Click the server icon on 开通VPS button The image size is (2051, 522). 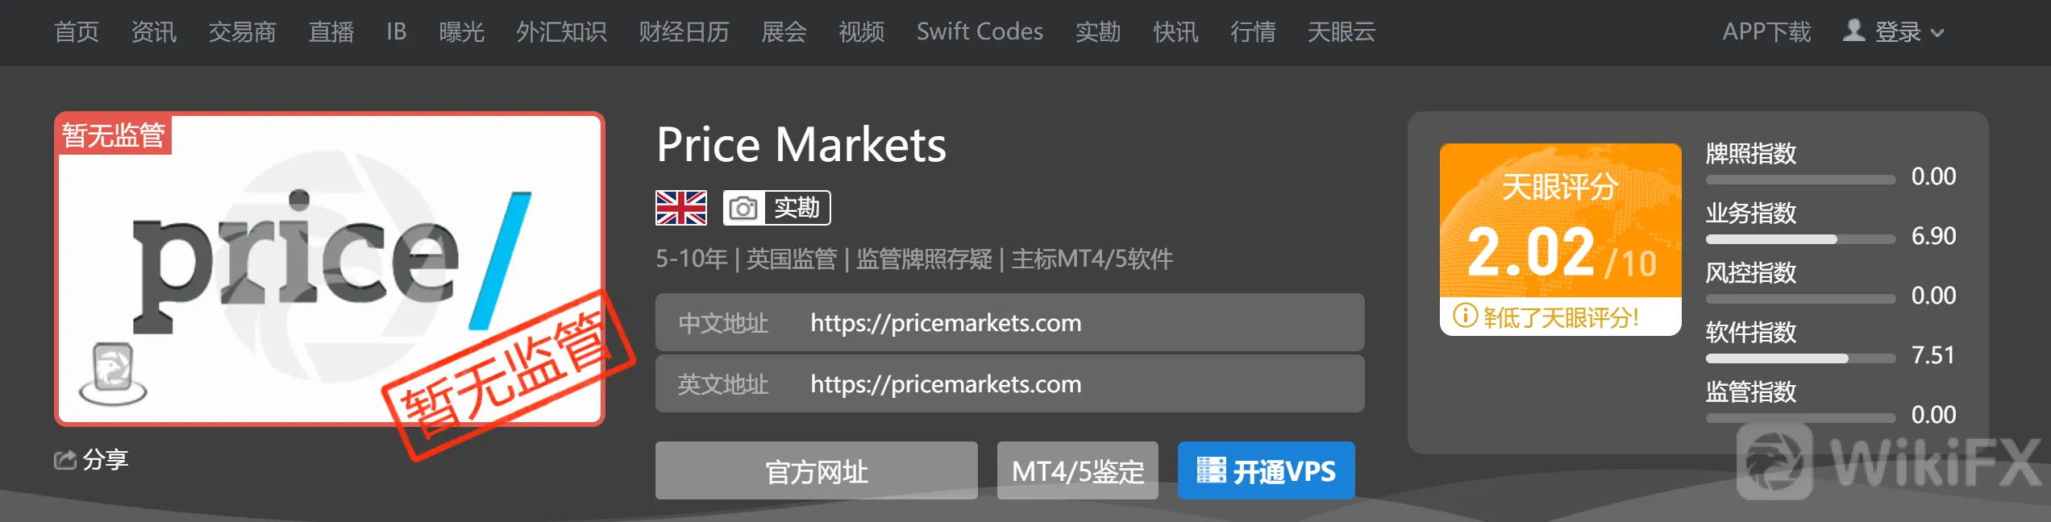pos(1211,470)
